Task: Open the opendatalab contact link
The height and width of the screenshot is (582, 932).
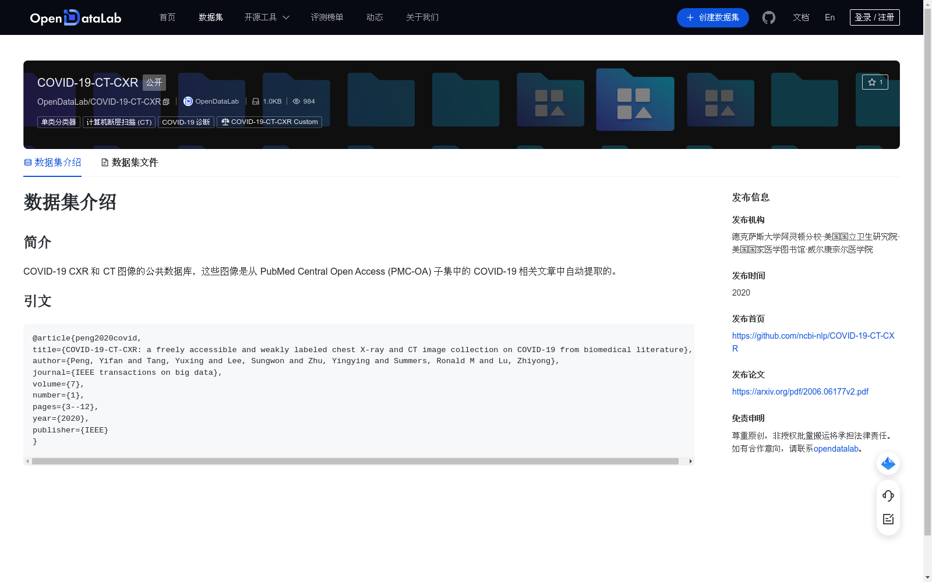Action: (x=836, y=449)
